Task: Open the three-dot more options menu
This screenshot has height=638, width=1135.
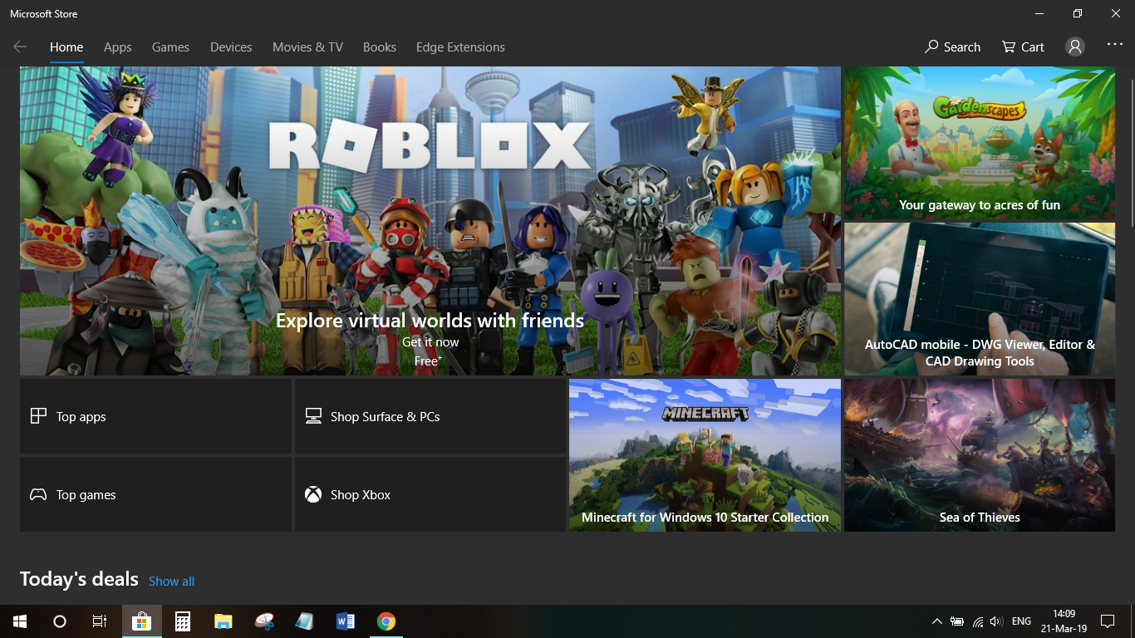Action: (x=1115, y=45)
